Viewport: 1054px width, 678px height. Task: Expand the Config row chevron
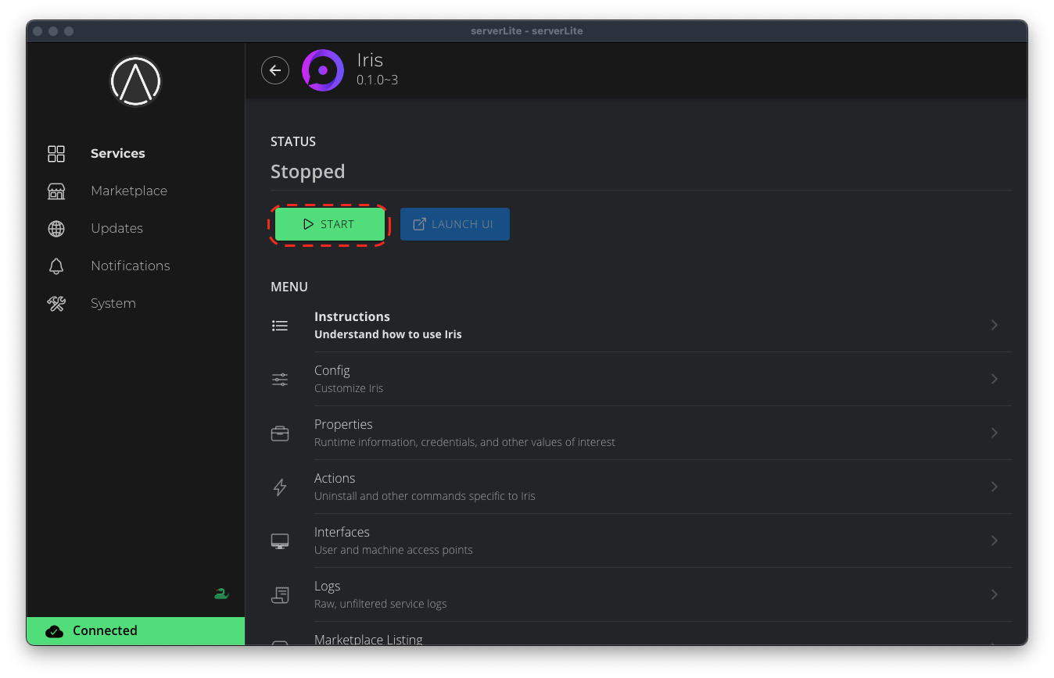click(x=994, y=379)
